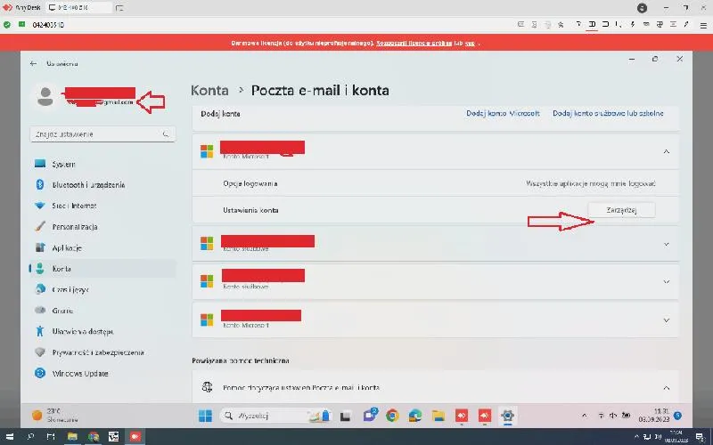The width and height of the screenshot is (713, 445).
Task: Open the AnyDesk hamburger main menu
Action: pyautogui.click(x=703, y=25)
